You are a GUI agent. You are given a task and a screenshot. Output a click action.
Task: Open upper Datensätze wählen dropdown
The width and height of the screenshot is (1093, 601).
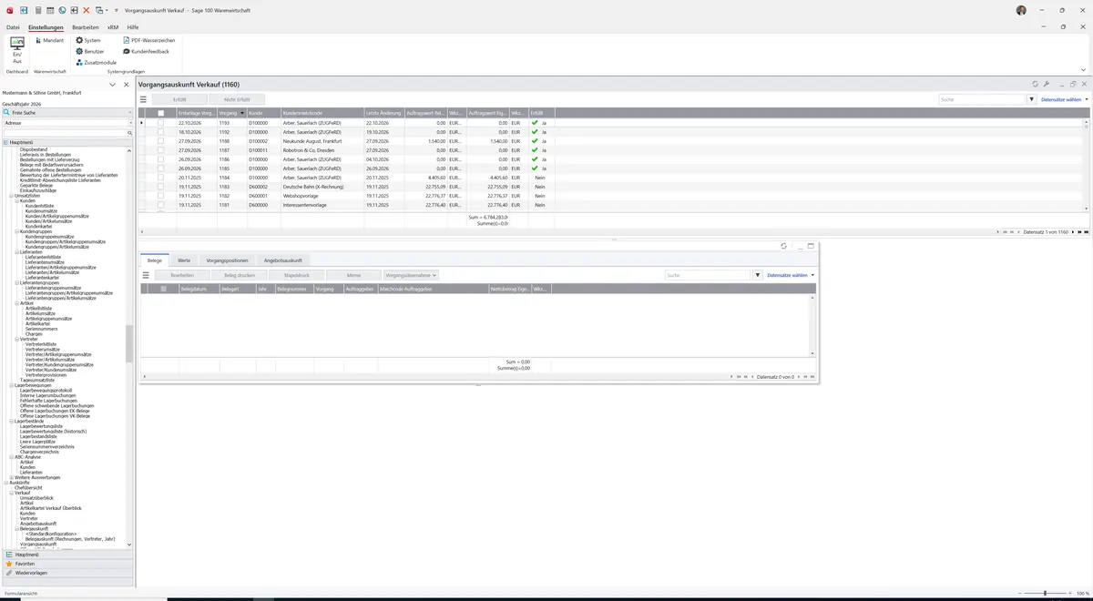1065,99
